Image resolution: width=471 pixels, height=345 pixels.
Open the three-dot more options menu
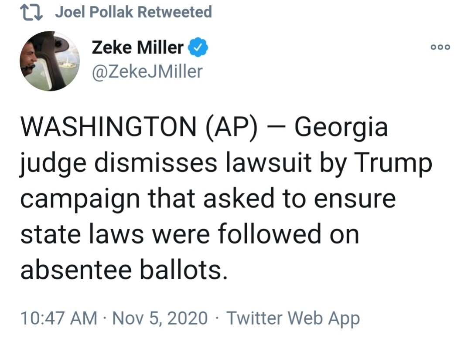click(440, 47)
